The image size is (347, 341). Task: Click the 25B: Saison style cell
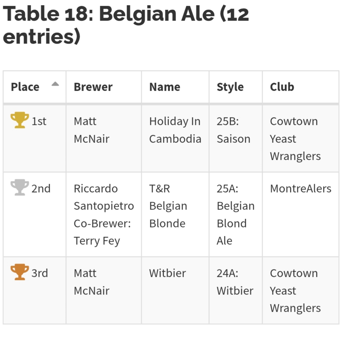(233, 130)
